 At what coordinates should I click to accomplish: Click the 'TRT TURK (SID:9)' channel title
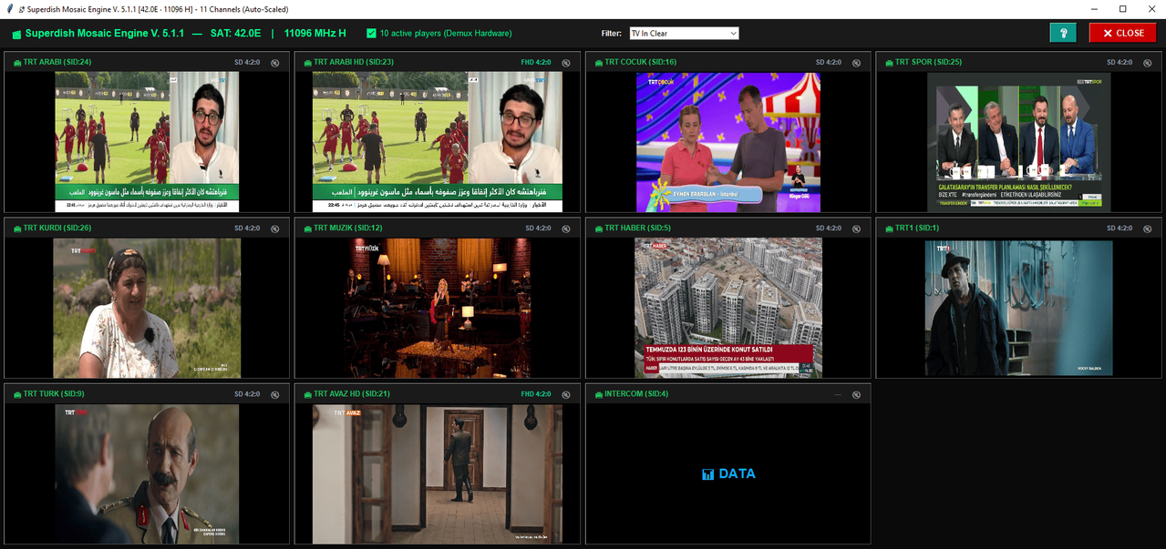click(x=54, y=394)
